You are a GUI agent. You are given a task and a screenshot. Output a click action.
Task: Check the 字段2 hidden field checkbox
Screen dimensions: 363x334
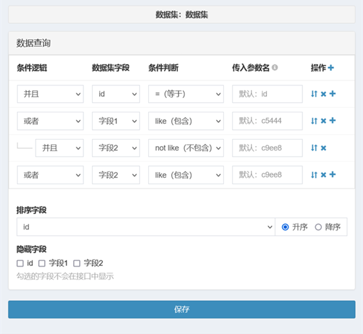[77, 263]
